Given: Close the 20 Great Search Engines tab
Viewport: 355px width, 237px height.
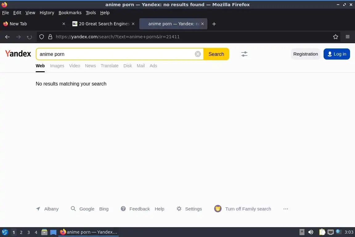Looking at the screenshot, I should [133, 24].
